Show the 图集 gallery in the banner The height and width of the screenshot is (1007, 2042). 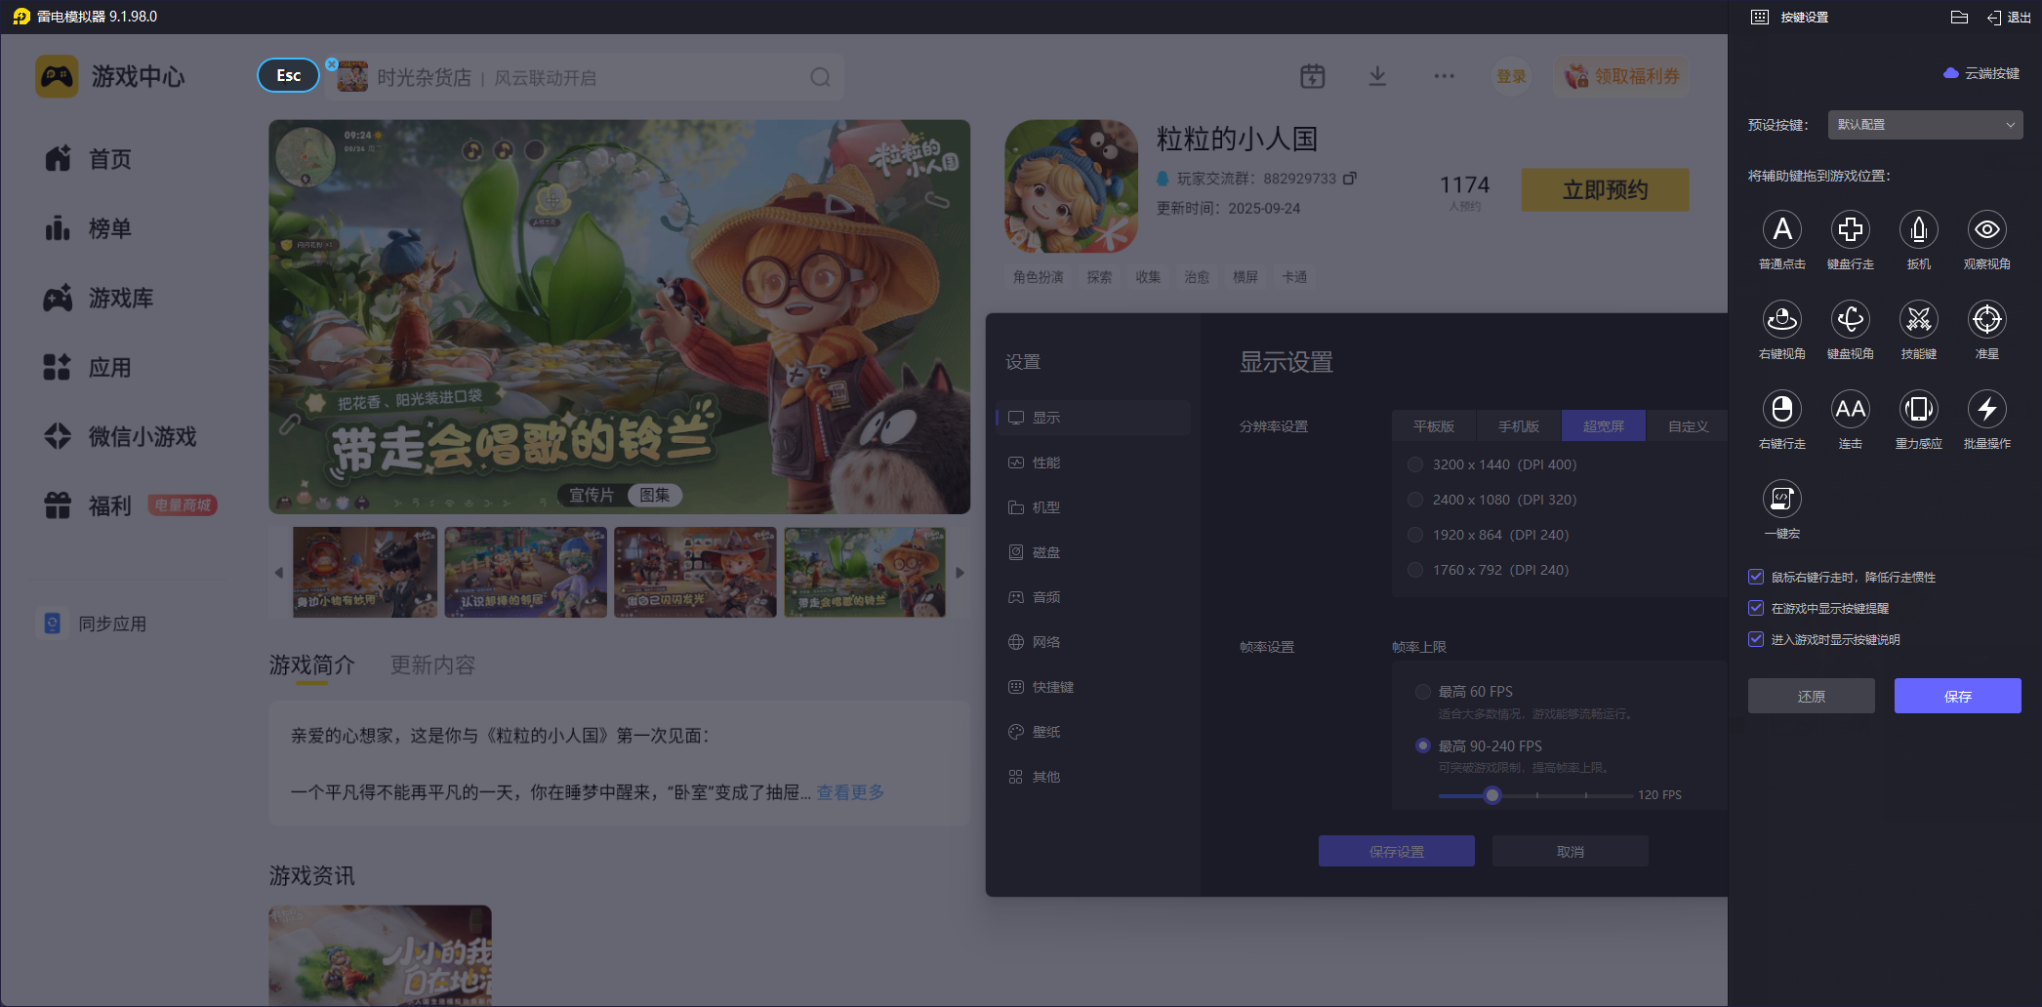pos(654,495)
